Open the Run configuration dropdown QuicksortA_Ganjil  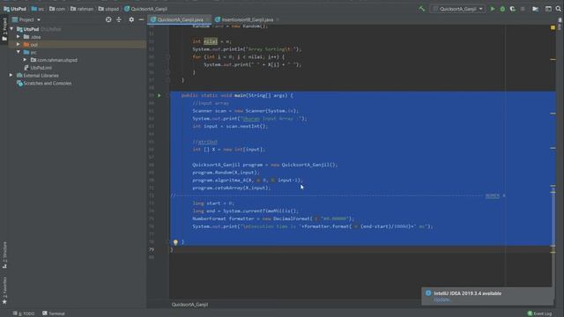pos(457,9)
